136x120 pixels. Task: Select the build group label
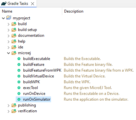[22, 24]
